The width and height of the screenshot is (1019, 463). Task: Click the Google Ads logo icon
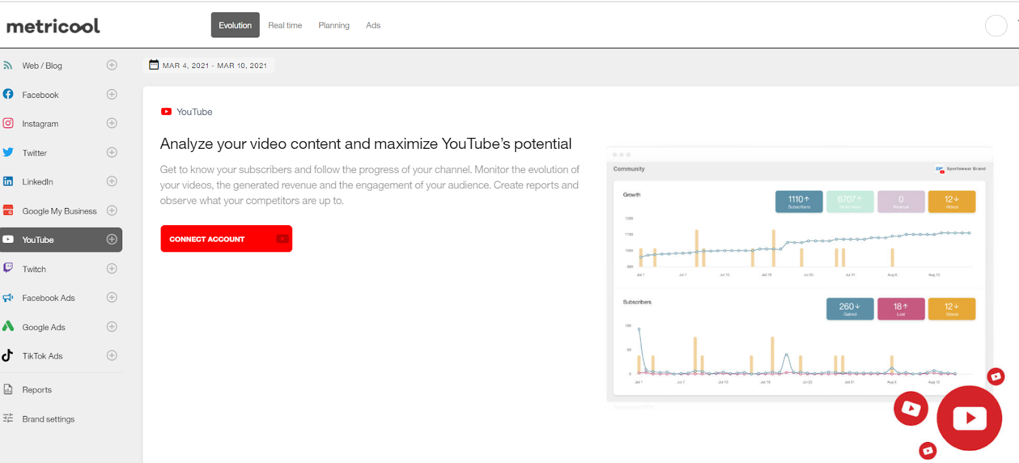pos(8,326)
